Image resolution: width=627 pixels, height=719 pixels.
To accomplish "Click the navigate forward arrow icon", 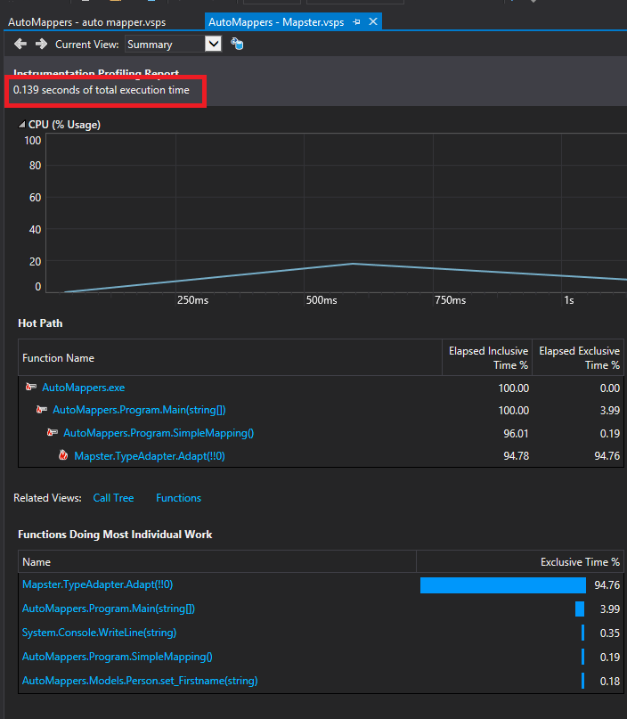I will click(40, 44).
